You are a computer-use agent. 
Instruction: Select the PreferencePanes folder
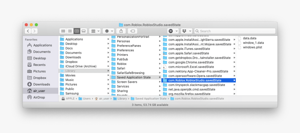click(136, 46)
